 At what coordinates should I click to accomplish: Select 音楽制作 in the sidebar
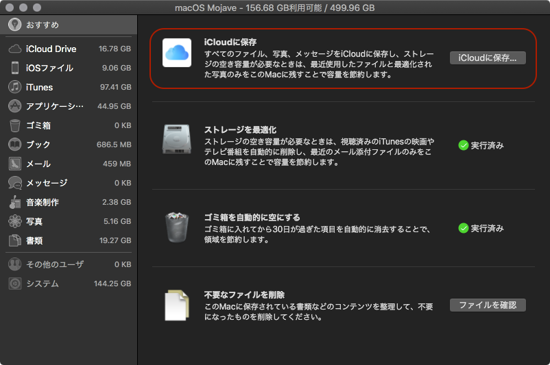[x=69, y=202]
